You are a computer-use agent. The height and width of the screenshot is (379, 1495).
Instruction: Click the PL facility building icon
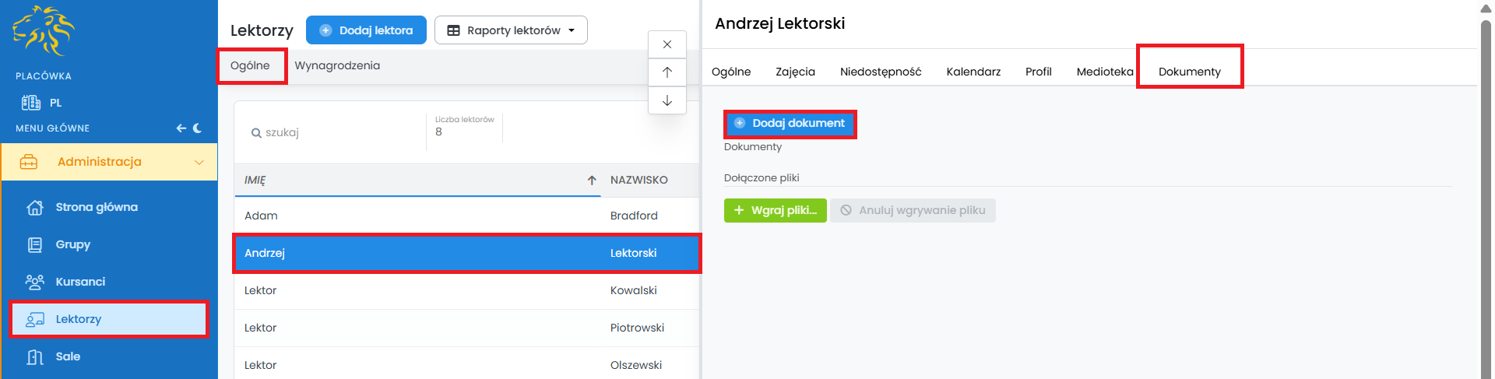point(31,103)
